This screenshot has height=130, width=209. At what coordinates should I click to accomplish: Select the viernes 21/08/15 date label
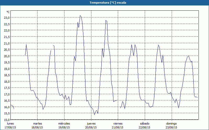click(x=118, y=125)
